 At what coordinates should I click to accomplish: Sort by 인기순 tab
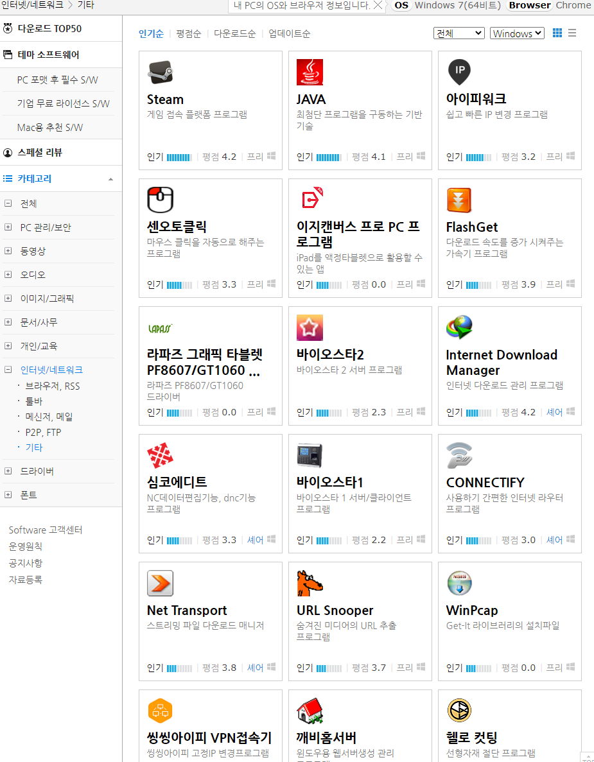(151, 33)
